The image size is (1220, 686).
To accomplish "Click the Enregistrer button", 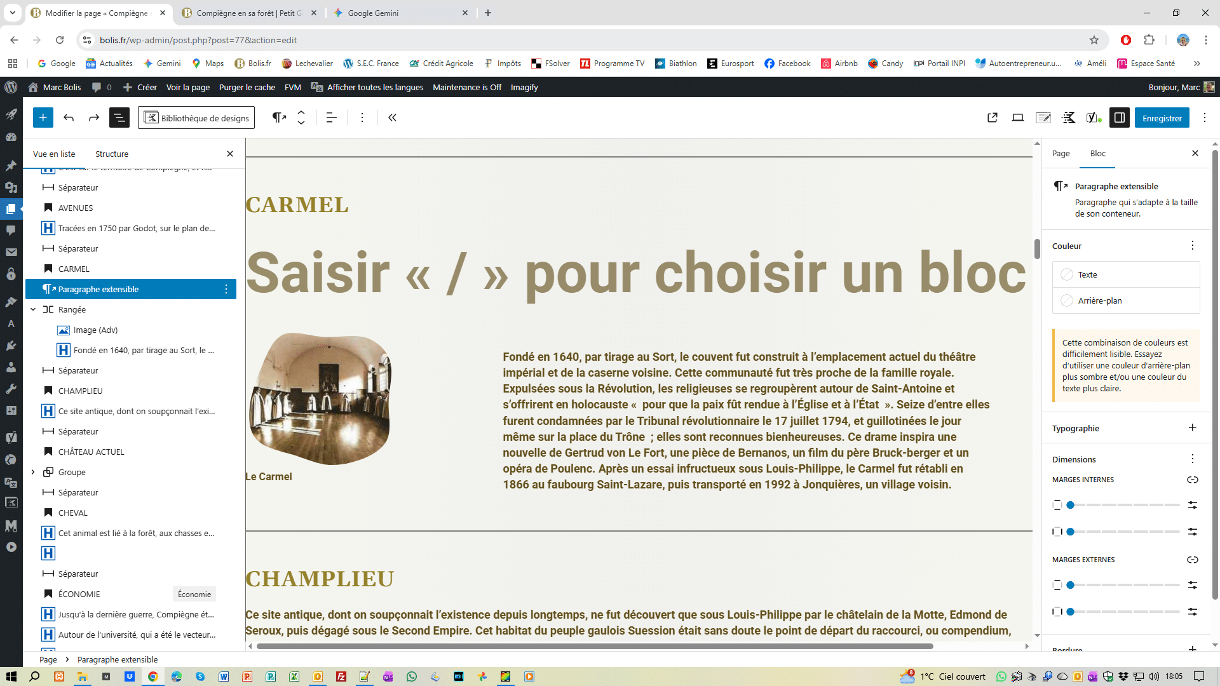I will coord(1162,118).
